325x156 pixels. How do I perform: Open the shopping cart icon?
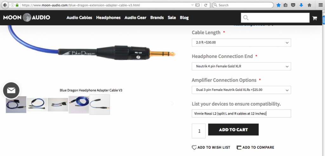point(315,18)
